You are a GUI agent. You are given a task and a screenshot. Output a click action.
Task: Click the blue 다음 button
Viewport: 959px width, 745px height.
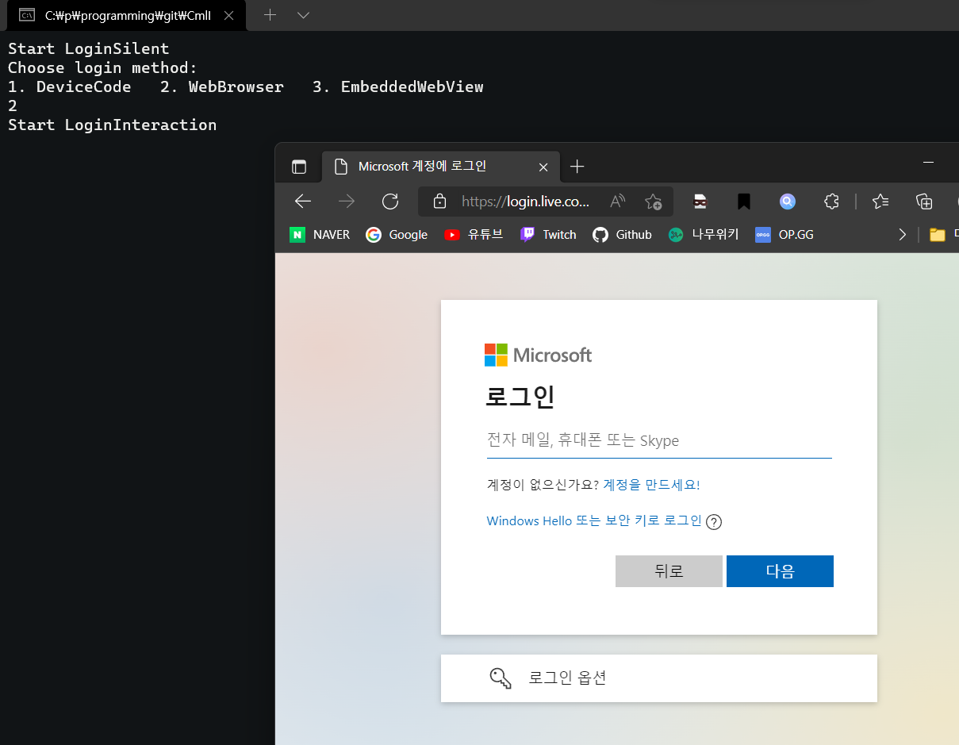pyautogui.click(x=780, y=571)
